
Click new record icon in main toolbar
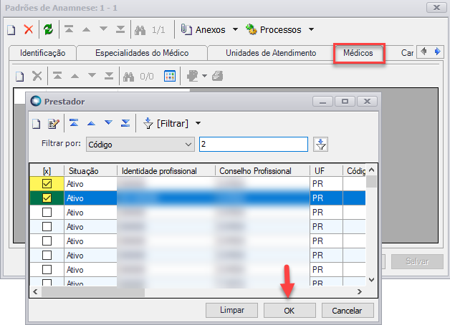click(x=11, y=29)
